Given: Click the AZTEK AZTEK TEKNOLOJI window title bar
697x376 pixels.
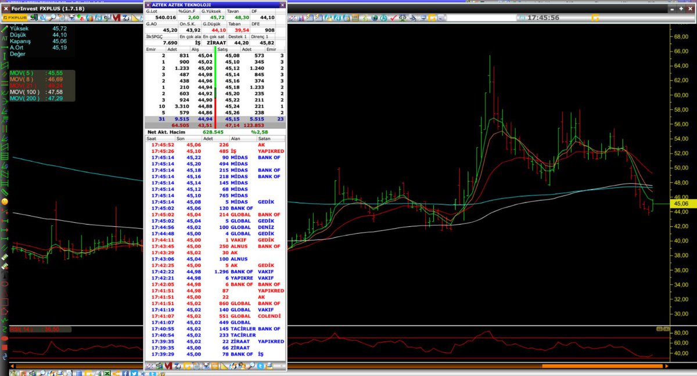Looking at the screenshot, I should coord(215,4).
